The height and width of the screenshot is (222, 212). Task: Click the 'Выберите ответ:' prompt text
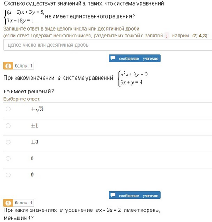tap(22, 99)
